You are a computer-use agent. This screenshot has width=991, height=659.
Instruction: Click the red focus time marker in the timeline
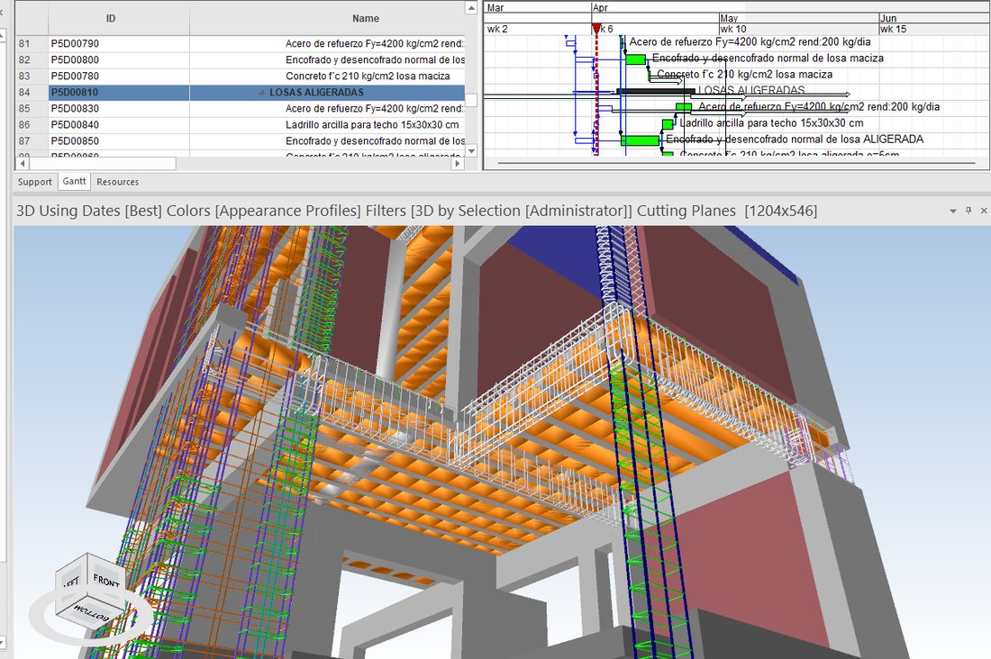pos(596,29)
